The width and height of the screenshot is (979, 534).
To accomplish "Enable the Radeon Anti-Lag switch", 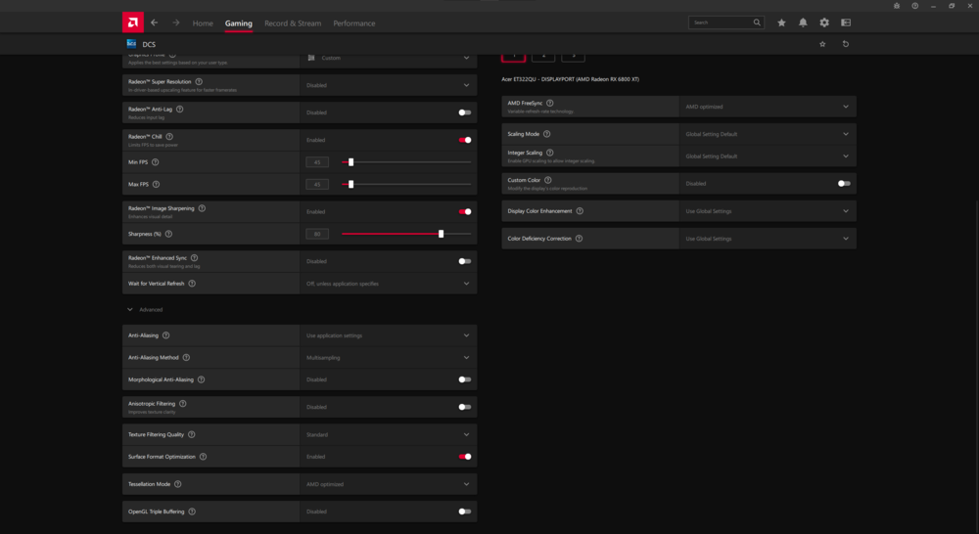I will click(464, 112).
